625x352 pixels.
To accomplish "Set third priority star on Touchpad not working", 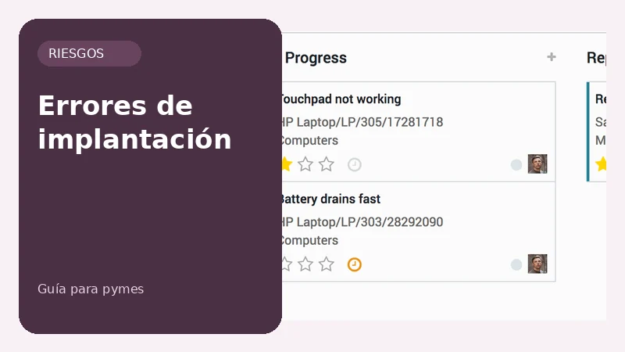I will pyautogui.click(x=327, y=164).
